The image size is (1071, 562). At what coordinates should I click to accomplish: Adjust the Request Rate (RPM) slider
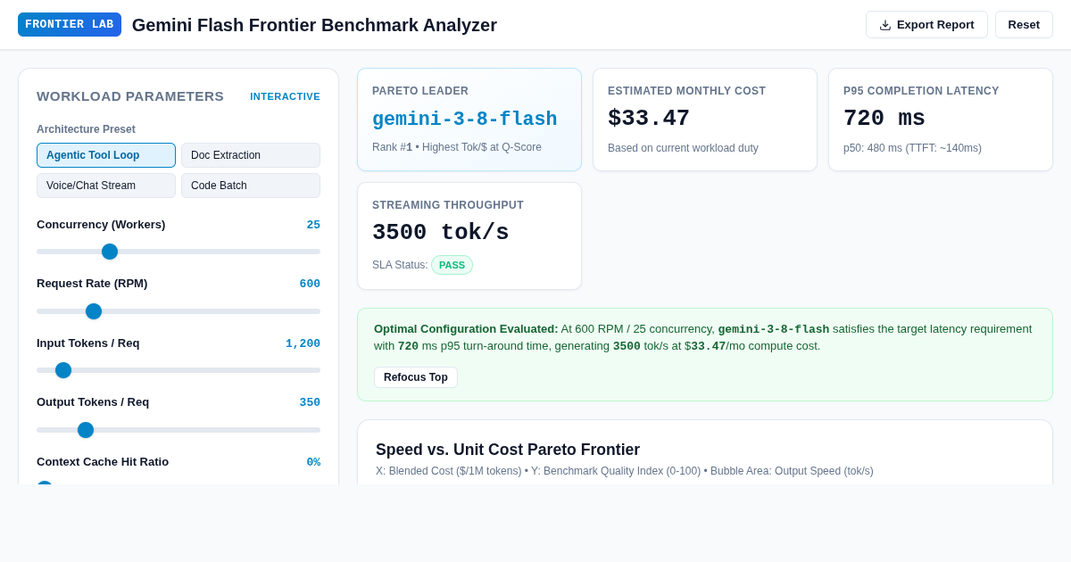tap(178, 311)
